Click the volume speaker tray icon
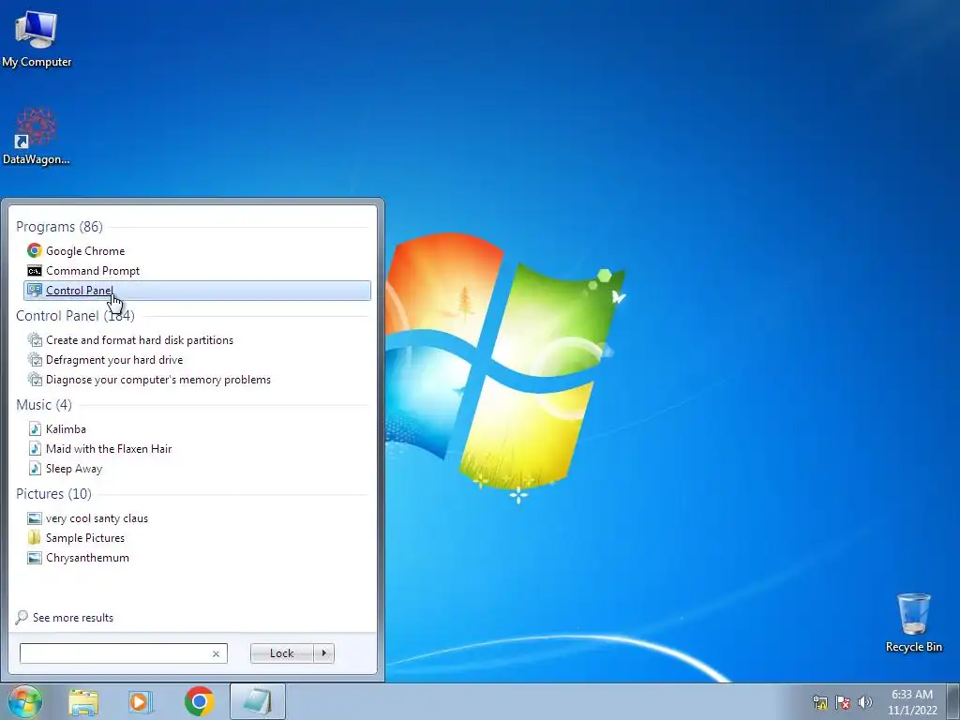Screen dimensions: 960x720 click(864, 702)
